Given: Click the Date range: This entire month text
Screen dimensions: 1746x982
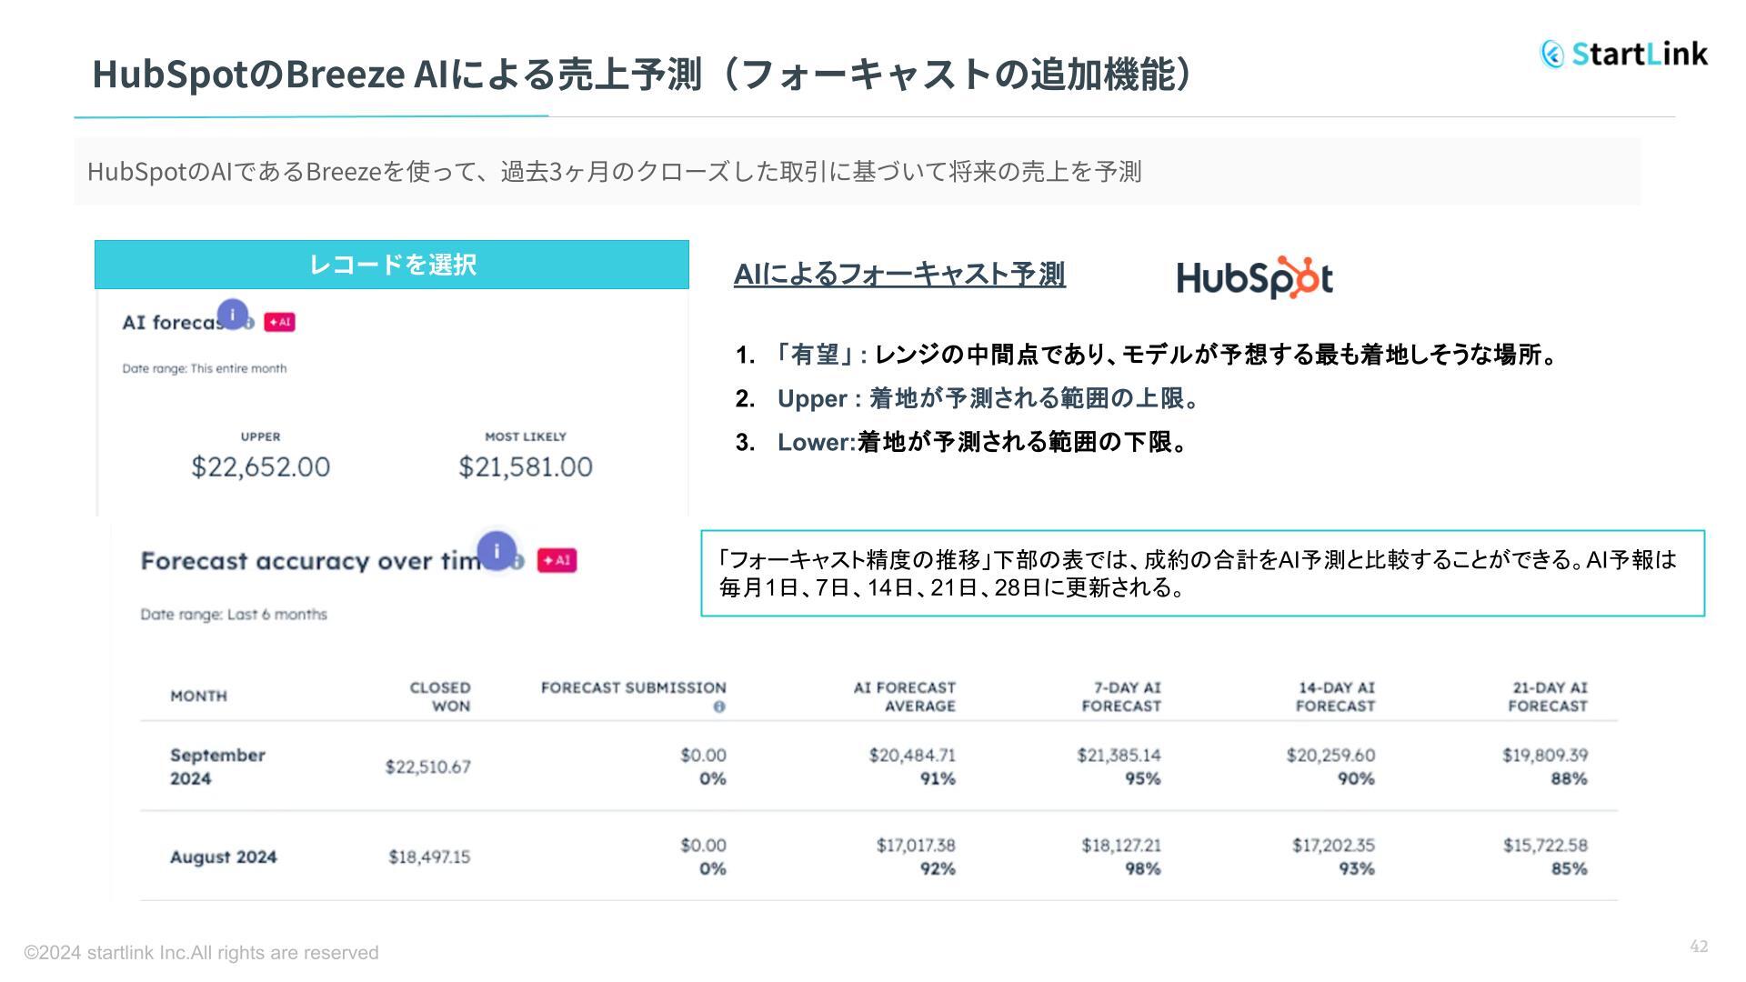Looking at the screenshot, I should click(x=205, y=368).
